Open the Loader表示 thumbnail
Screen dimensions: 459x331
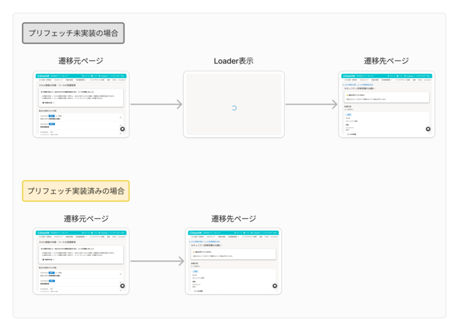point(234,104)
